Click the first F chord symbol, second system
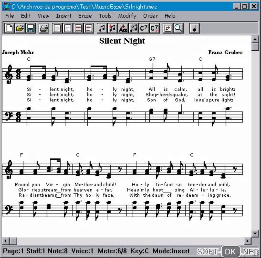The height and width of the screenshot is (258, 261). pos(21,155)
